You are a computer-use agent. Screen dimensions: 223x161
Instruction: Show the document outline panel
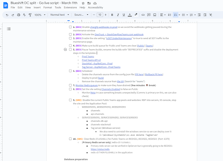pyautogui.click(x=9, y=29)
